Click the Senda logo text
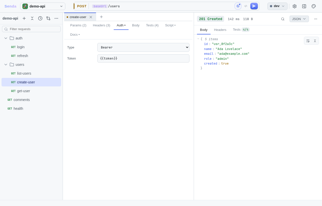Image resolution: width=322 pixels, height=206 pixels. tap(10, 6)
